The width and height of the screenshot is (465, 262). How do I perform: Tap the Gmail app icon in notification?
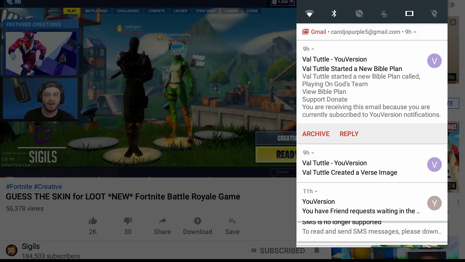click(x=306, y=32)
